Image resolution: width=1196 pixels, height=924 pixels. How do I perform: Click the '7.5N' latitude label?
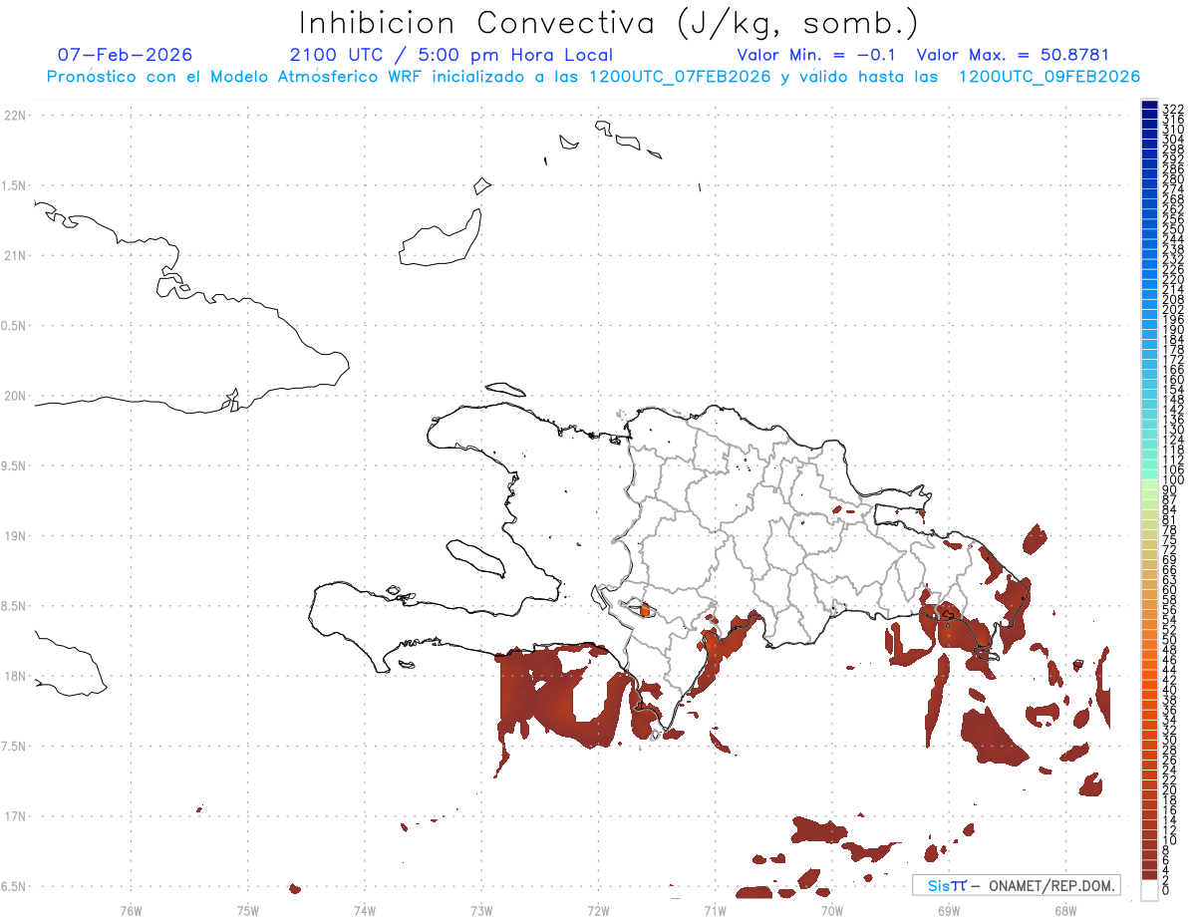[x=13, y=746]
